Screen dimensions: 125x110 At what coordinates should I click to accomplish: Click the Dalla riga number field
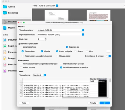[41, 39]
